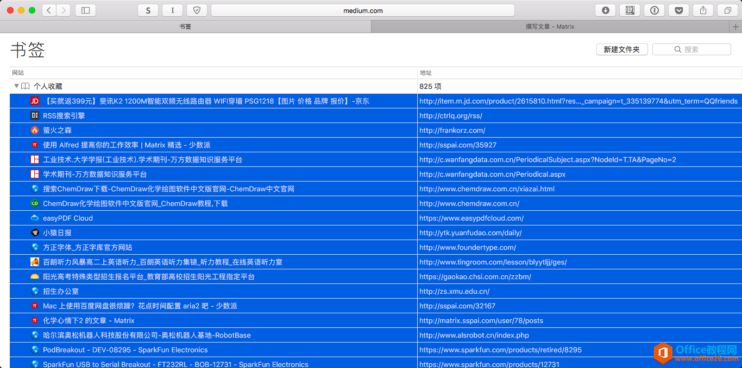Click the shield-shaped adblock extension icon
The image size is (742, 368).
point(197,10)
